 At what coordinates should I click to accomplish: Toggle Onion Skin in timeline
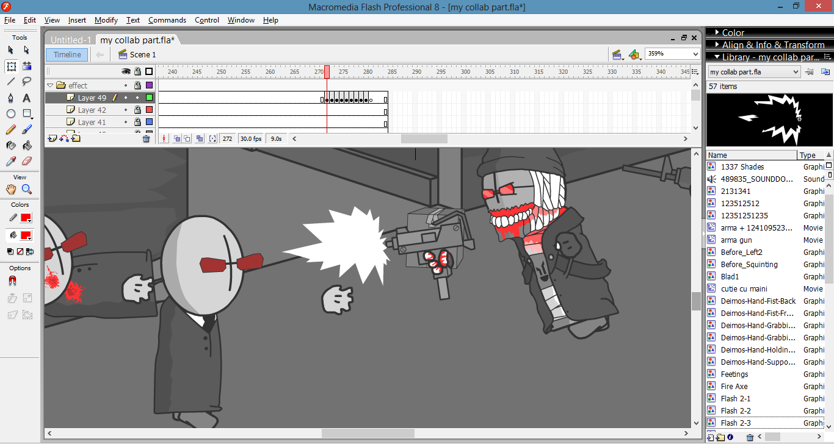176,138
